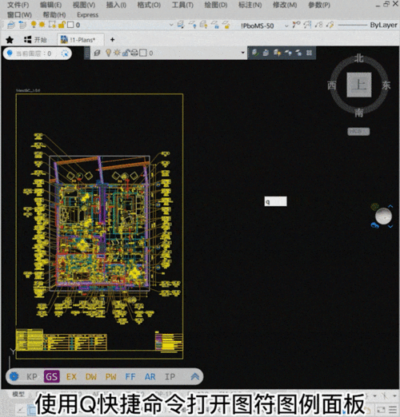The image size is (400, 417).
Task: Open the 帮助(H) menu
Action: coord(54,14)
